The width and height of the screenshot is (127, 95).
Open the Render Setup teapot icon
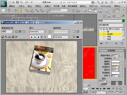coord(113,11)
